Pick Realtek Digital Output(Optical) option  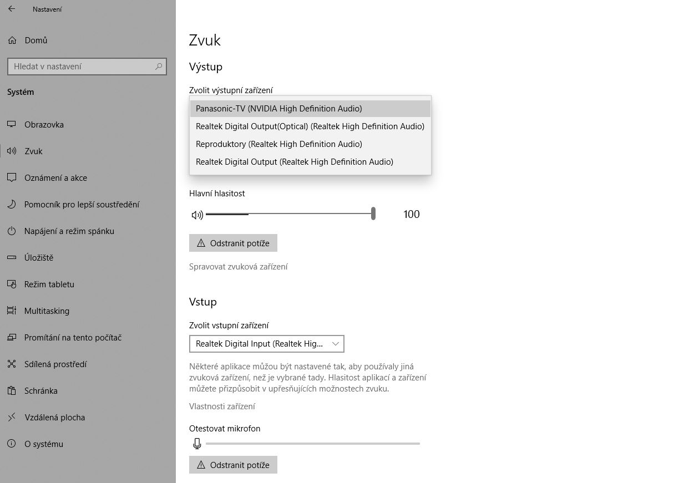310,126
